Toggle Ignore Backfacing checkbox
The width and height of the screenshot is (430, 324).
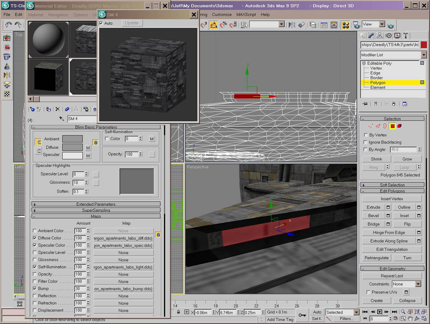[365, 142]
